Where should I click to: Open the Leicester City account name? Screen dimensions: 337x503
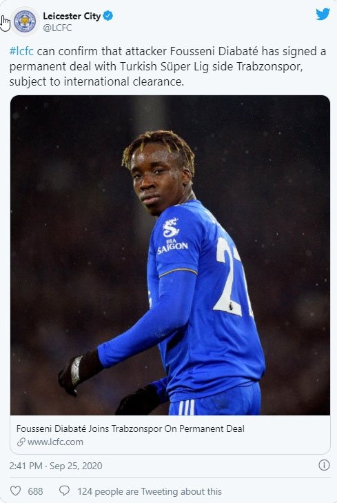tap(72, 16)
